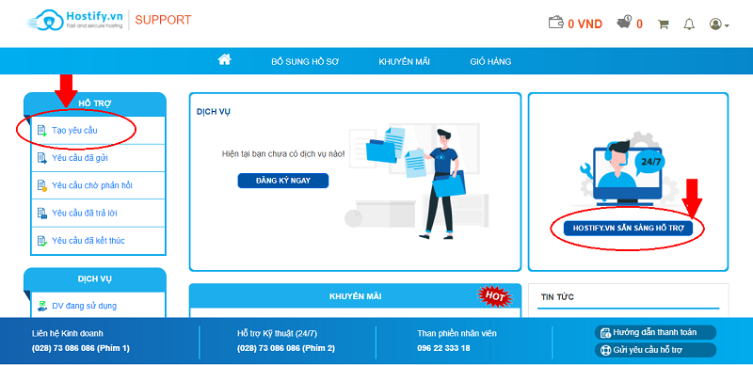
Task: Expand the user account dropdown
Action: tap(719, 24)
